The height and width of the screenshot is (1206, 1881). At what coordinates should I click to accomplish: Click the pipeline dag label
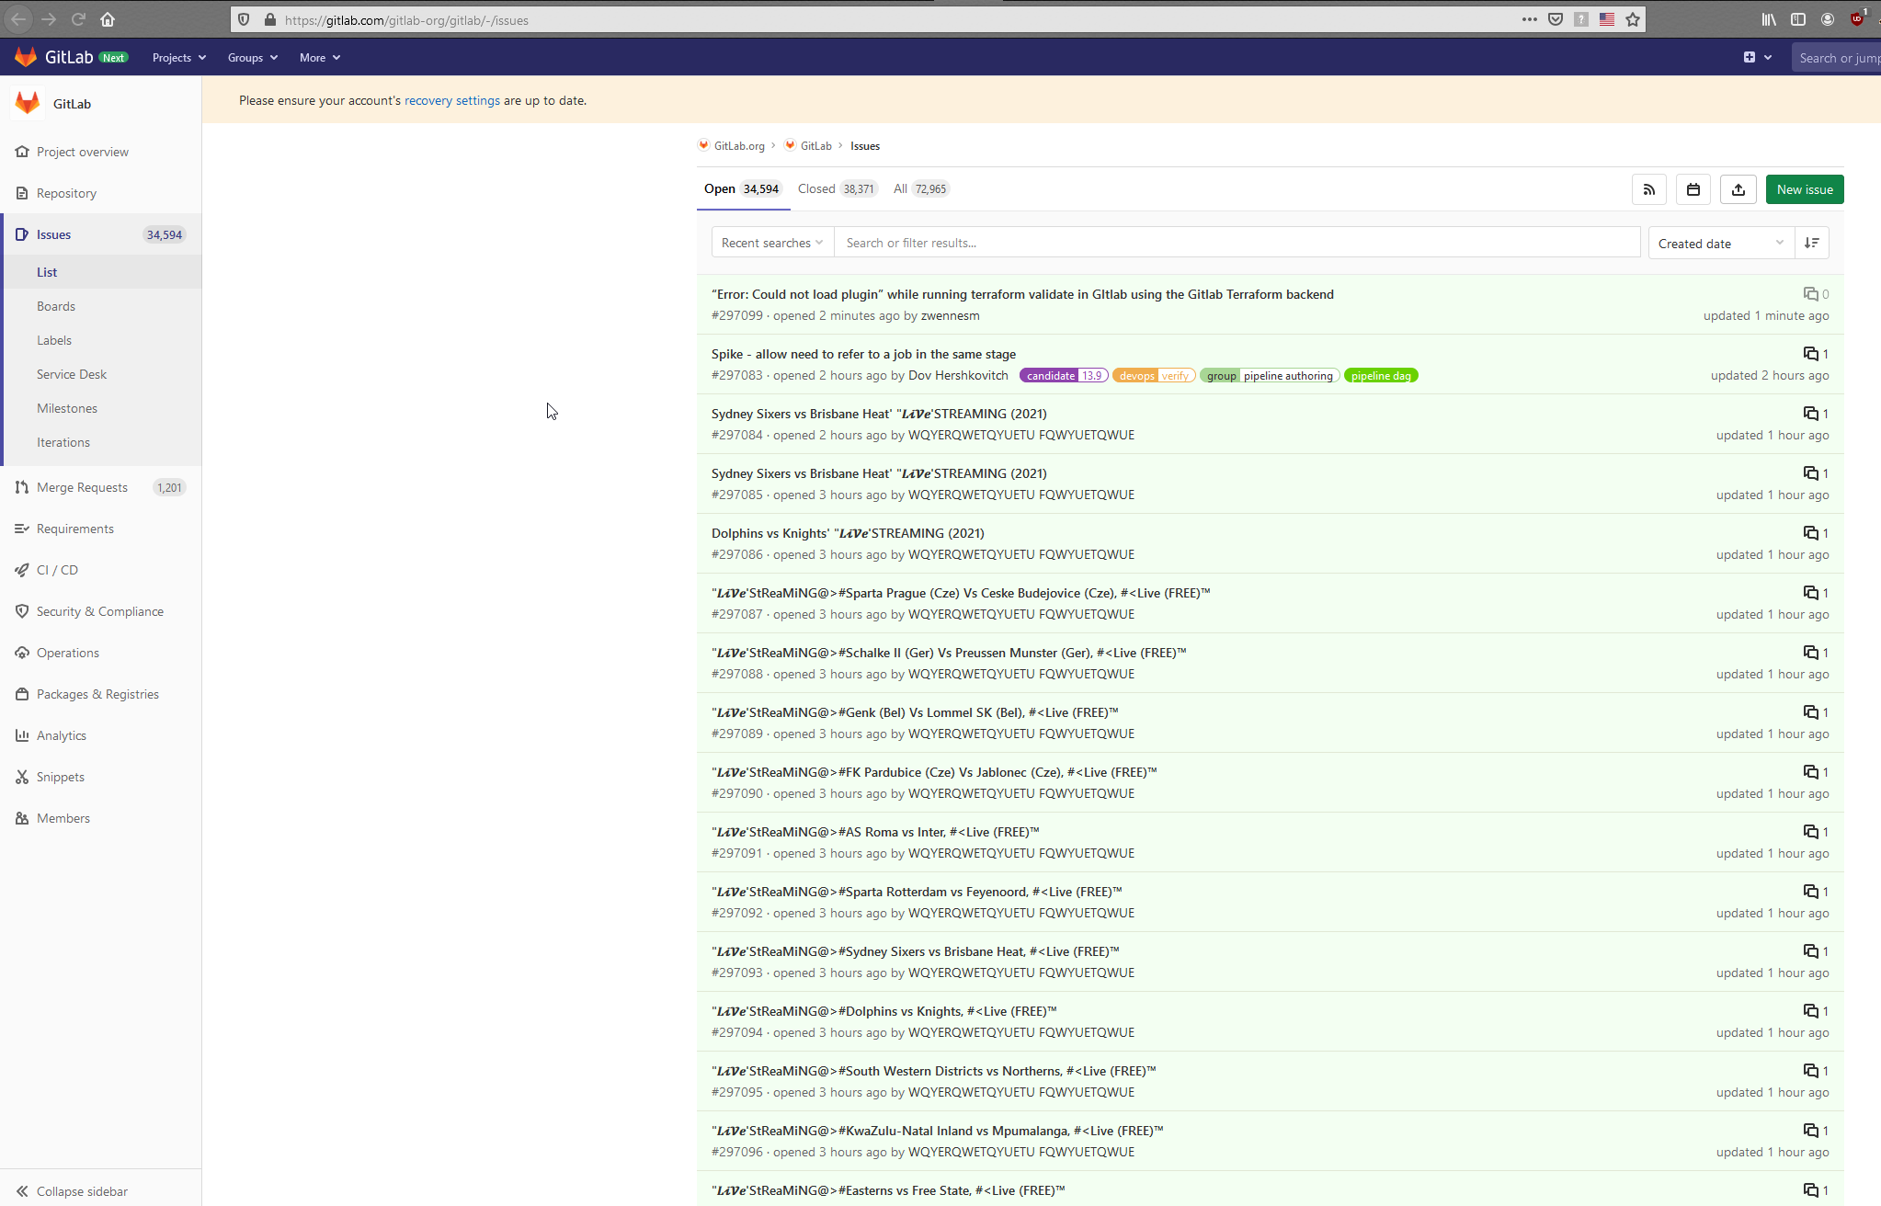1380,375
